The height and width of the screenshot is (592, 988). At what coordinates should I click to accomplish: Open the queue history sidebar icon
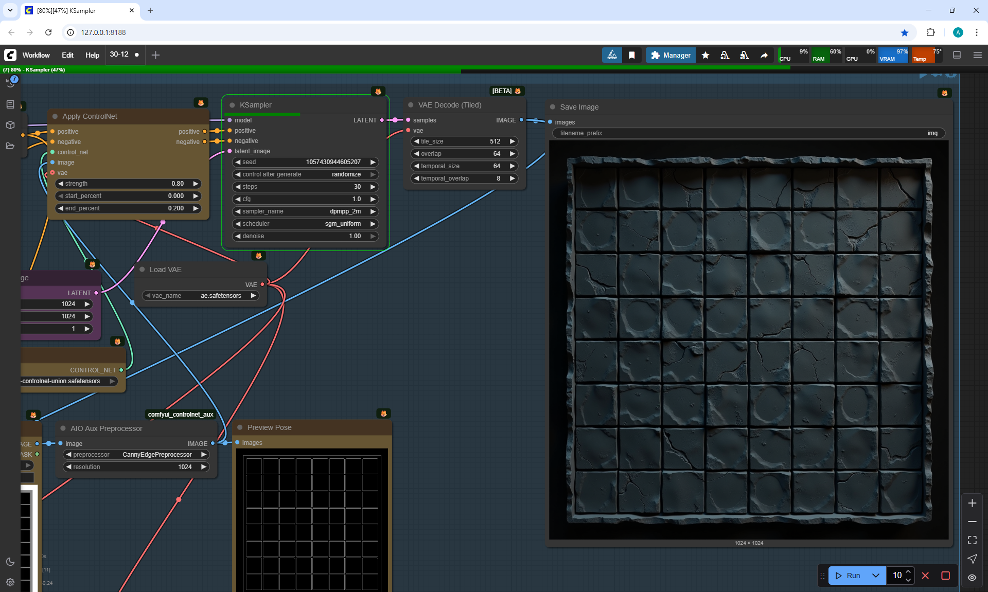(x=10, y=83)
